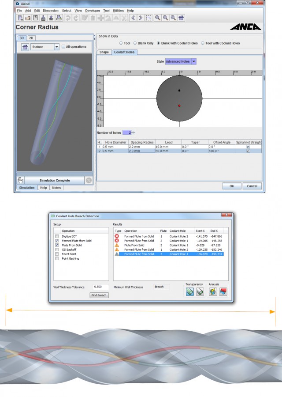Click the Cancel button

point(252,186)
